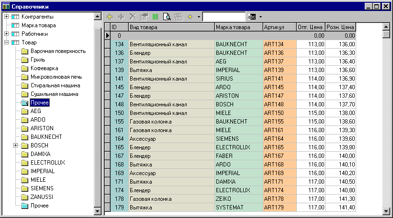
Task: Open the Сушильная машина folder
Action: 55,94
